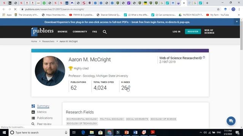
Task: Launch Microsoft Edge from the taskbar
Action: coord(83,133)
